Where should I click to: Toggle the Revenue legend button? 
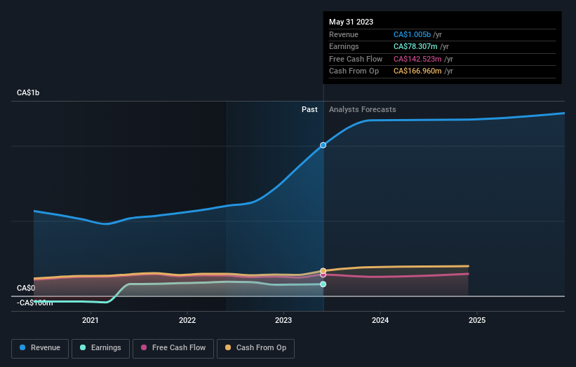point(40,348)
